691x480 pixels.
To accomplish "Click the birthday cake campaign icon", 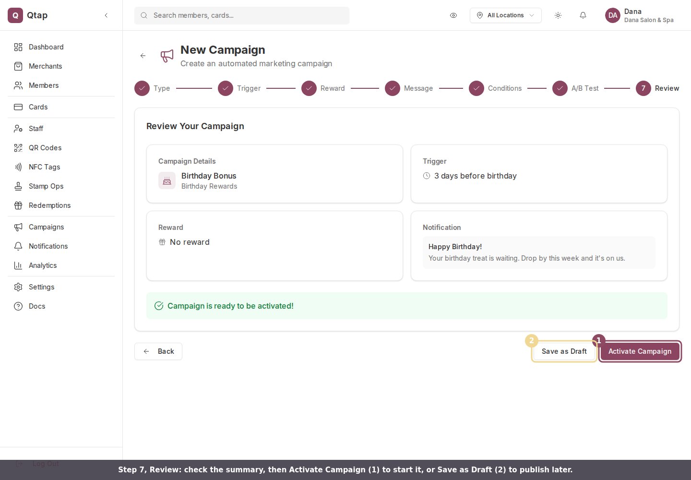I will (x=167, y=180).
